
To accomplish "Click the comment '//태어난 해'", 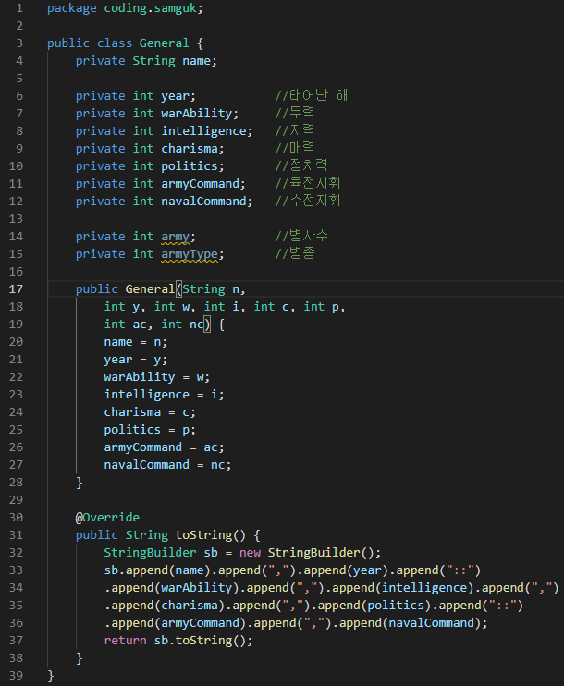I will [x=312, y=95].
